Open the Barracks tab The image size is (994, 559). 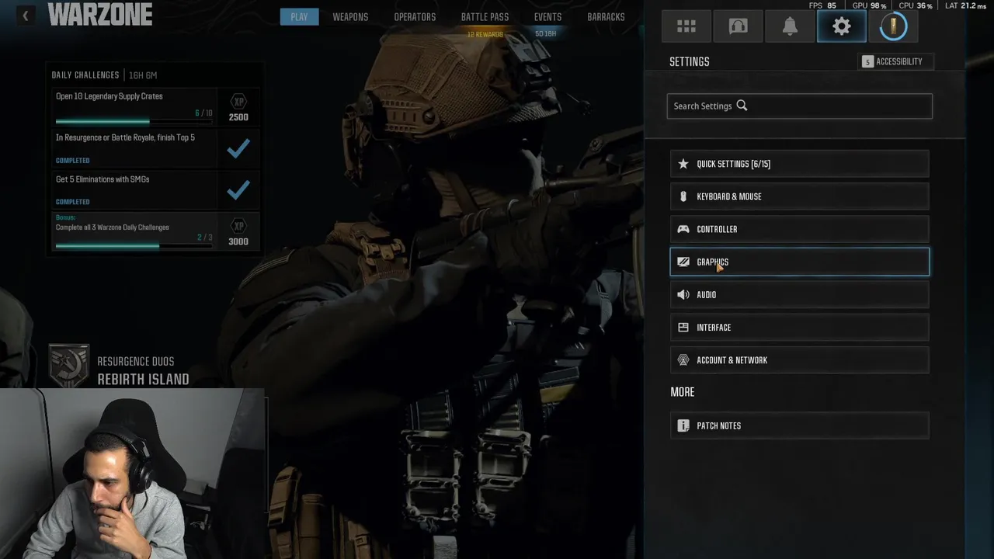coord(606,17)
